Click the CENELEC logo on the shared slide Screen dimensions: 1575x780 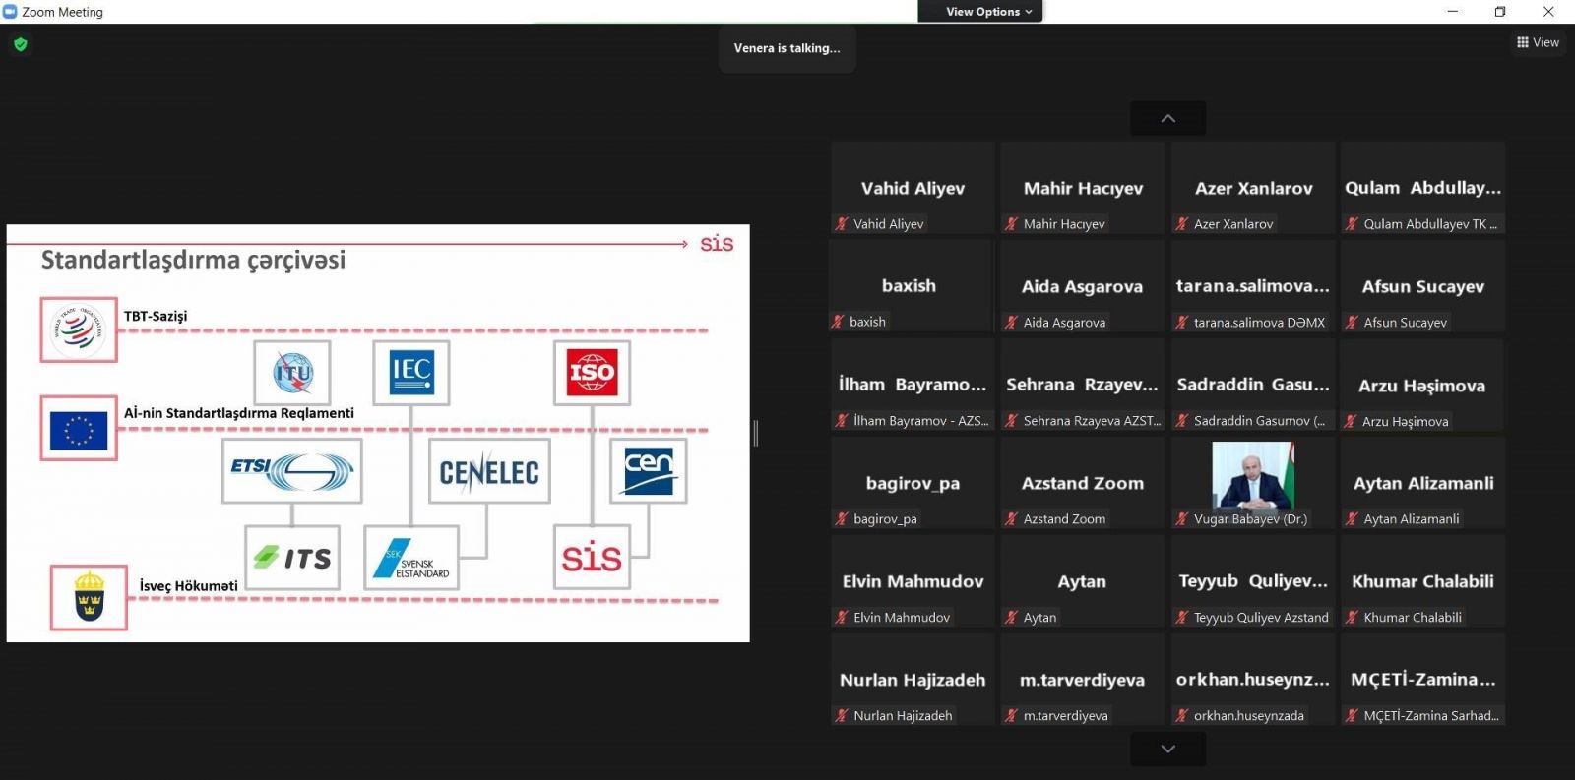tap(489, 472)
